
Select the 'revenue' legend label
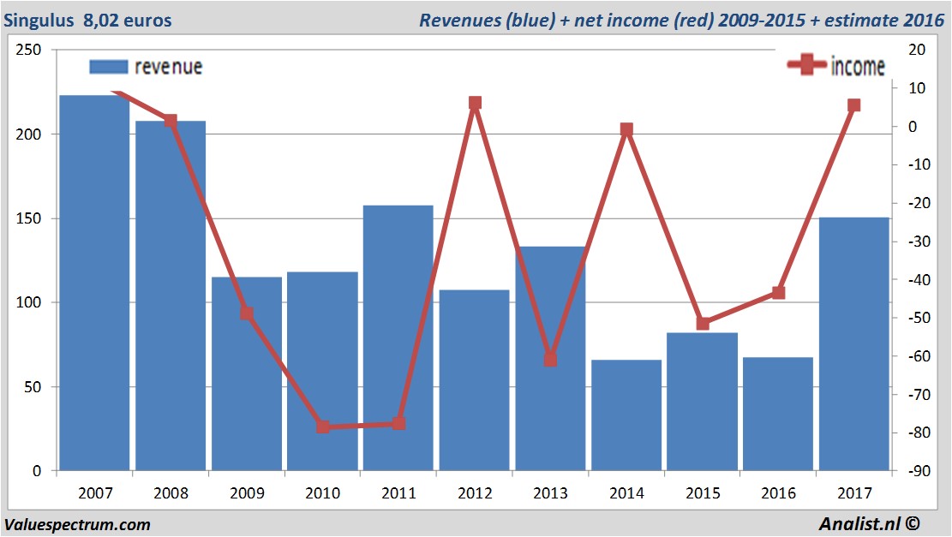coord(168,67)
